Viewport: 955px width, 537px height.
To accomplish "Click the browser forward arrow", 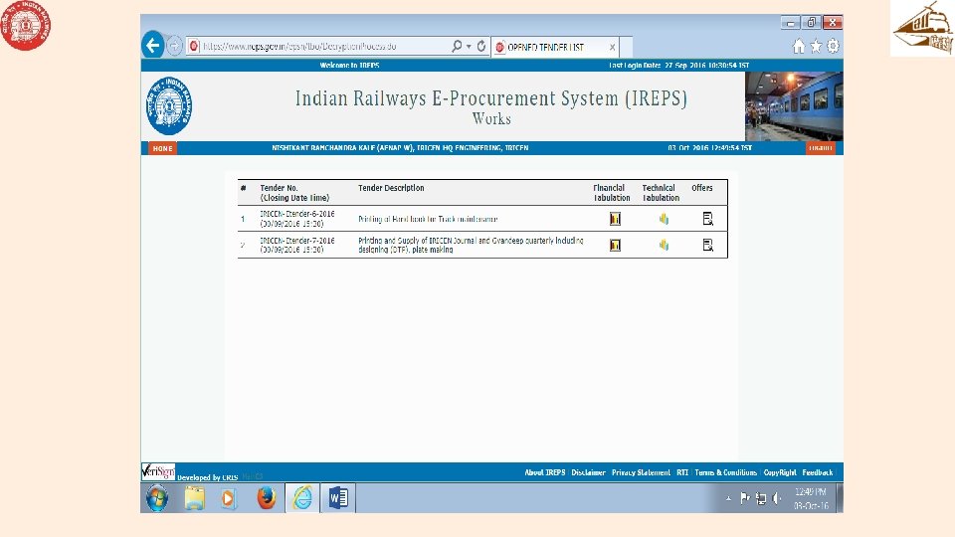I will tap(174, 46).
